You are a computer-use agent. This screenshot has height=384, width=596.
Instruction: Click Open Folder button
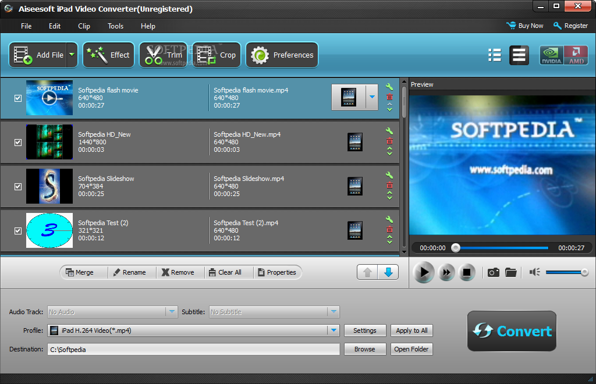point(411,349)
